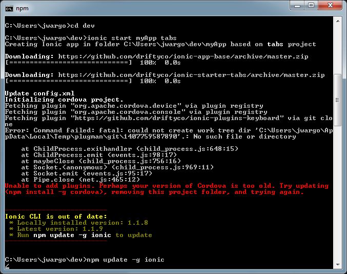Image resolution: width=347 pixels, height=274 pixels.
Task: Click the Socket.emit stack trace line
Action: pos(87,173)
